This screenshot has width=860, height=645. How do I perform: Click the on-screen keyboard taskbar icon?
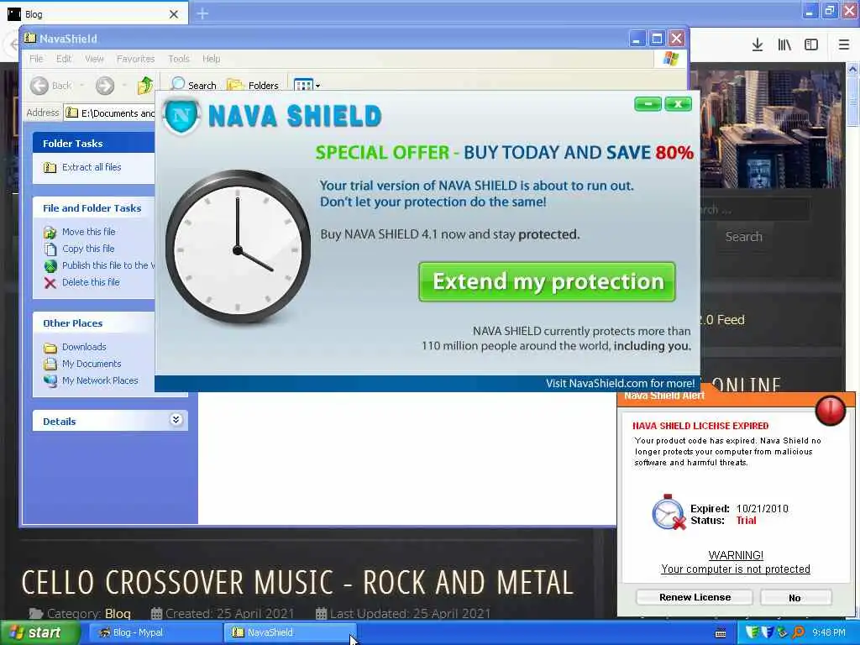pos(721,634)
